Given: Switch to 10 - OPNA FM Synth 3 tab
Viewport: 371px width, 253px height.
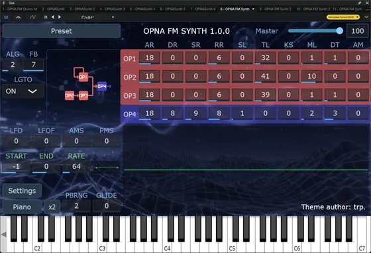Looking at the screenshot, I should pyautogui.click(x=313, y=9).
